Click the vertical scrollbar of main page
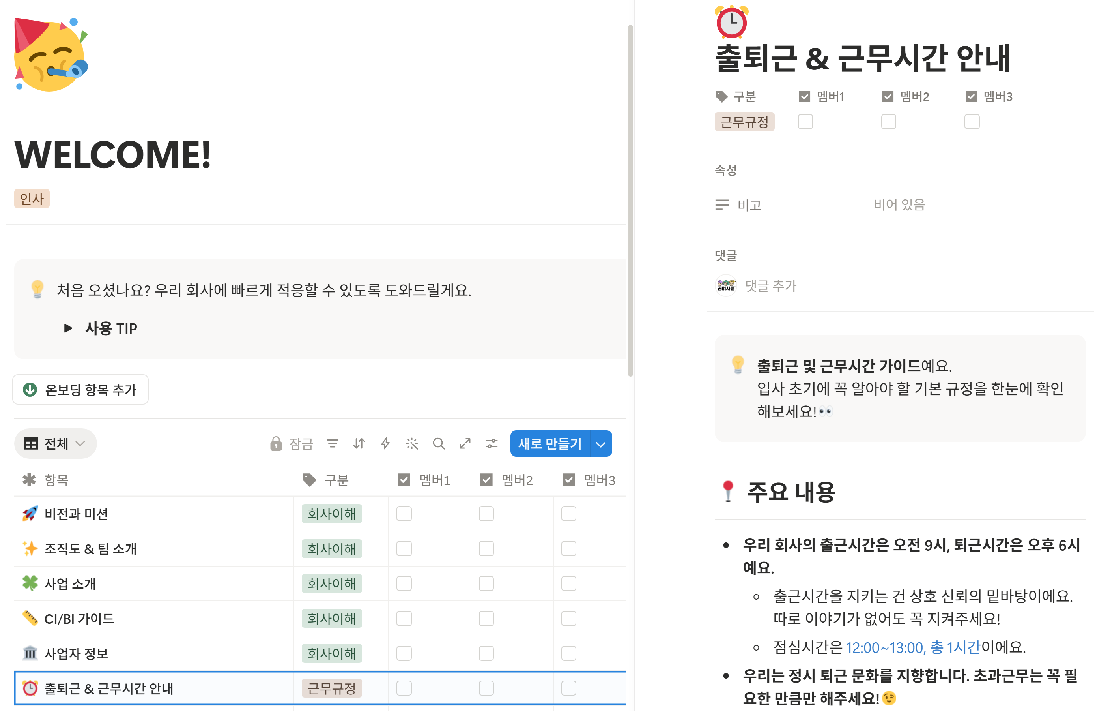The width and height of the screenshot is (1097, 711). tap(630, 201)
